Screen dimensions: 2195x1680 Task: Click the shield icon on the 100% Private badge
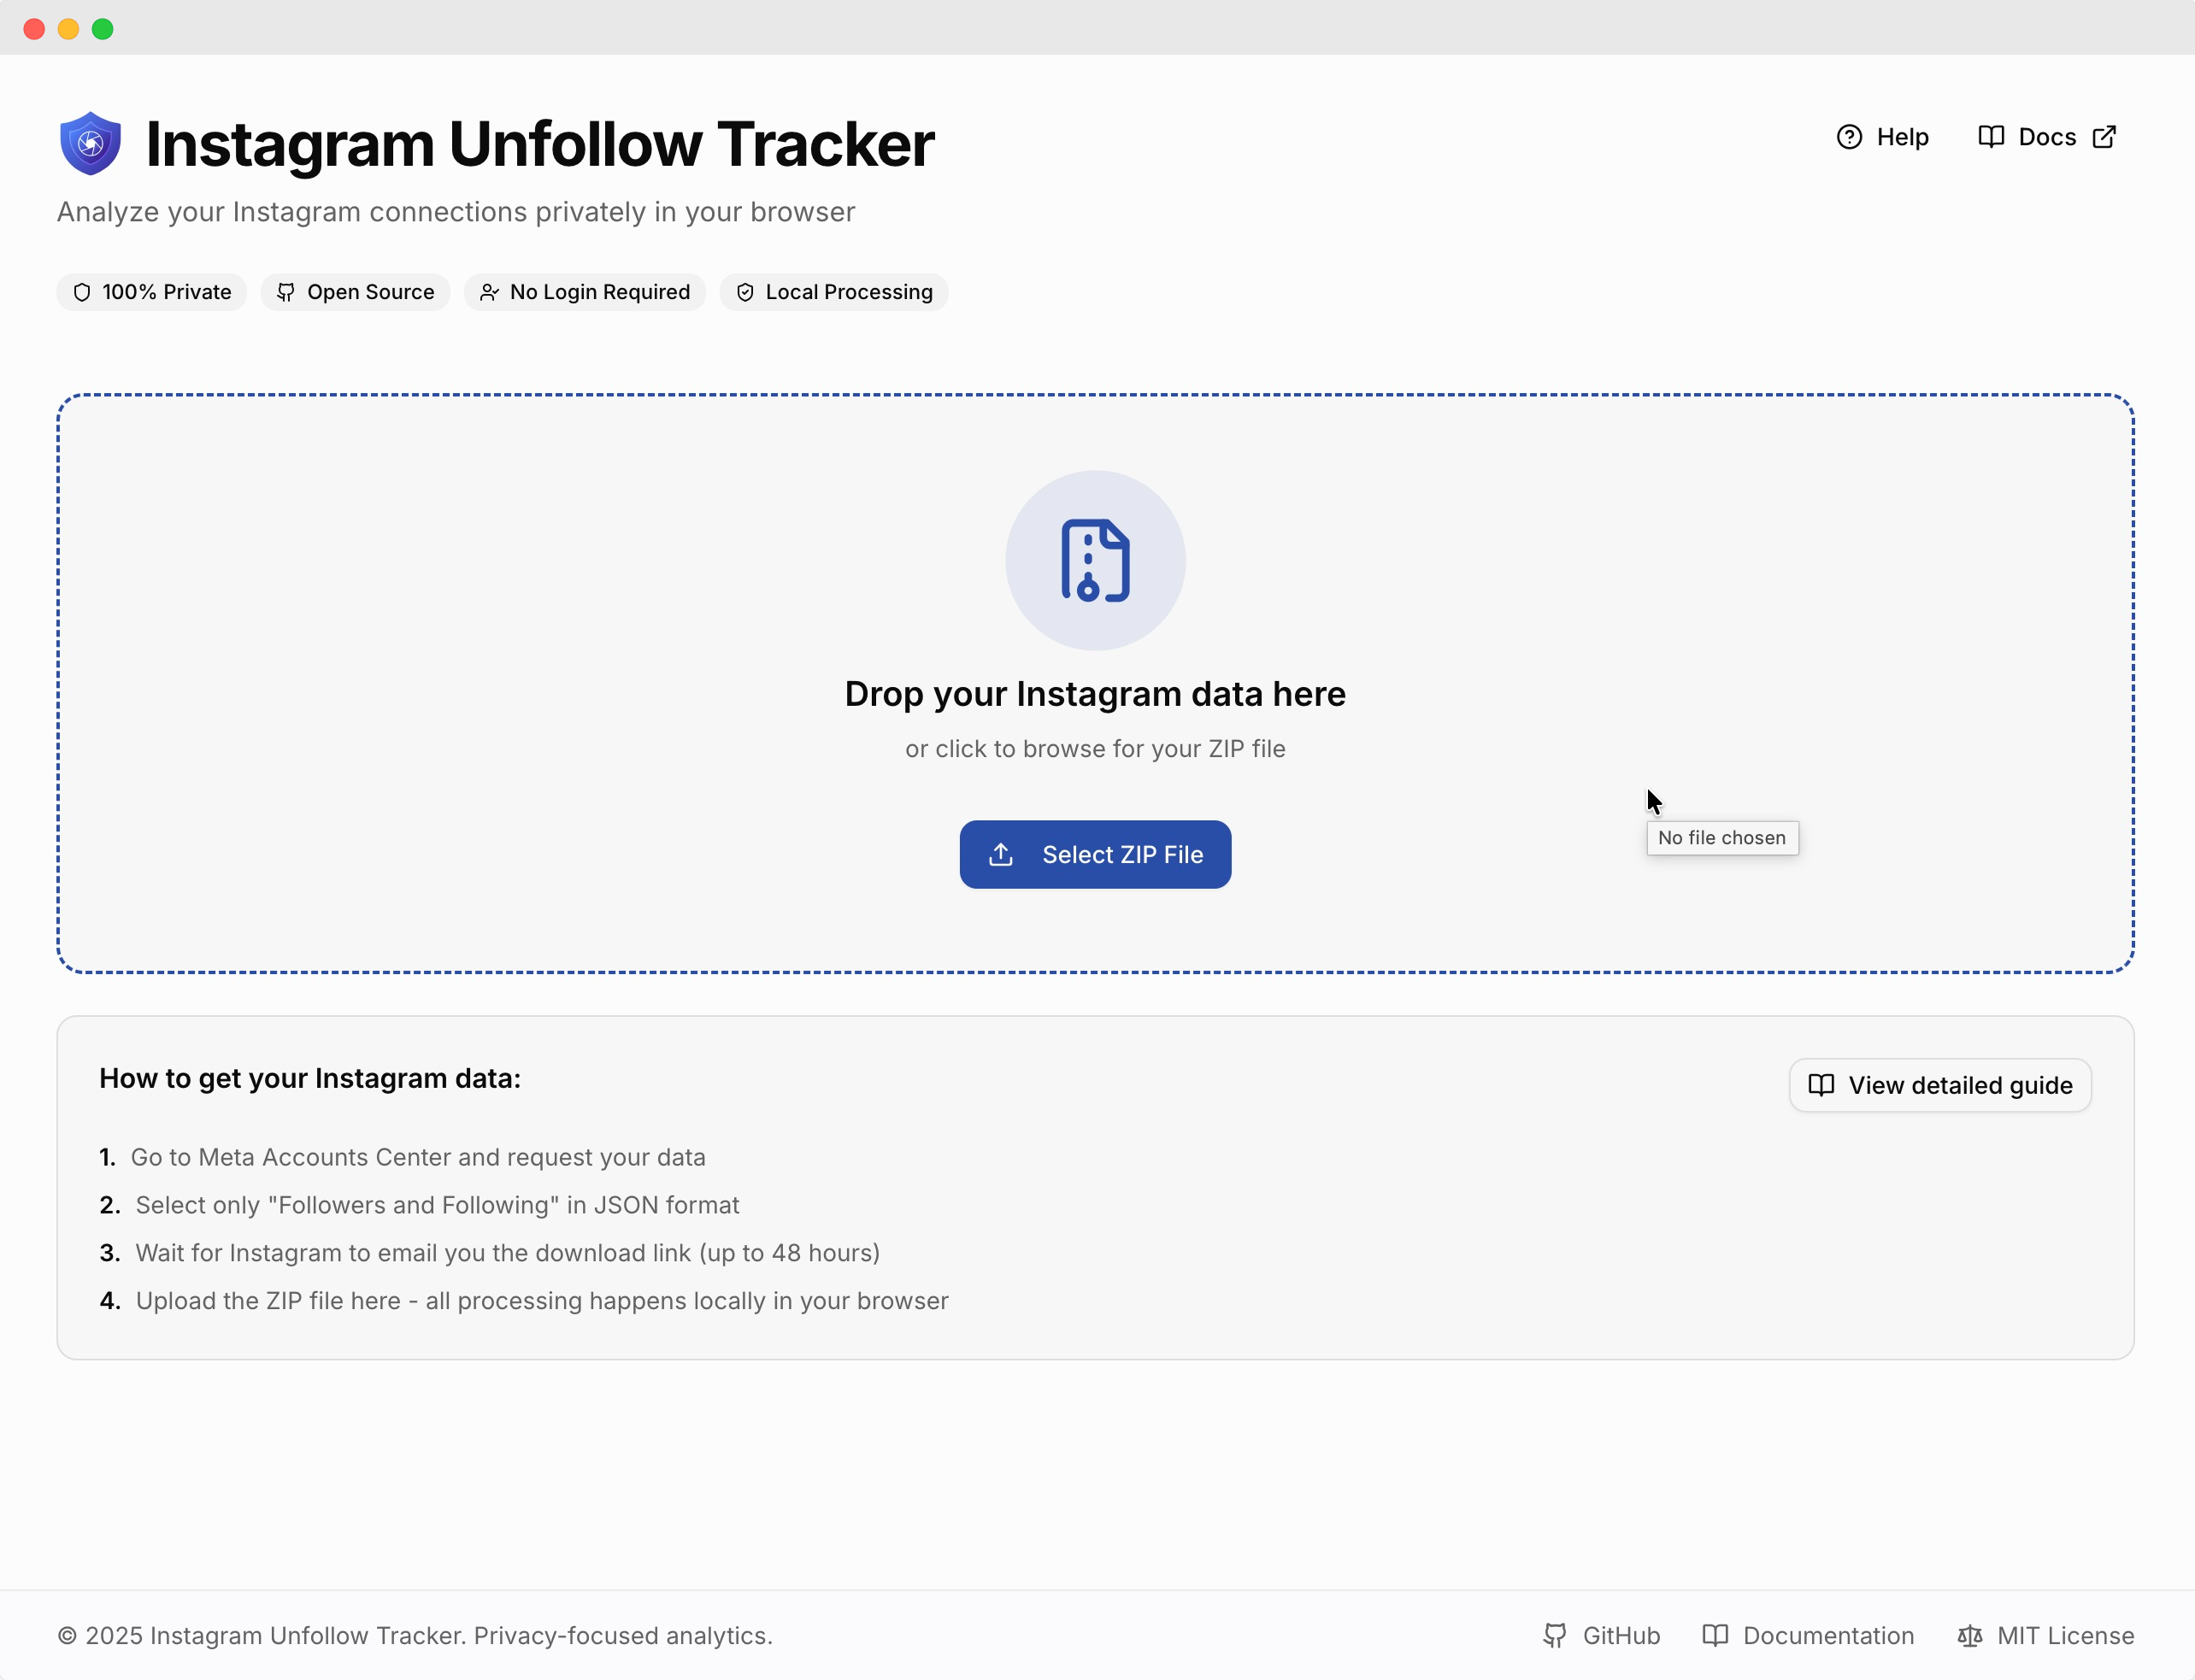click(x=83, y=292)
